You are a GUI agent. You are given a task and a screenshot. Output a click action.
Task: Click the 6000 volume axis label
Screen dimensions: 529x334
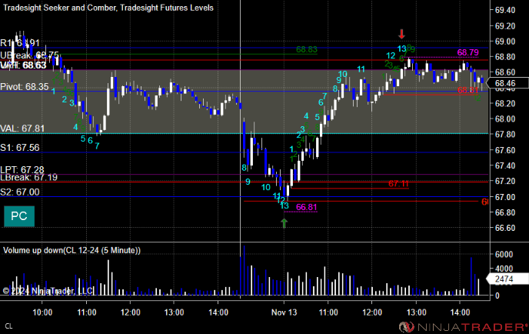click(x=504, y=254)
